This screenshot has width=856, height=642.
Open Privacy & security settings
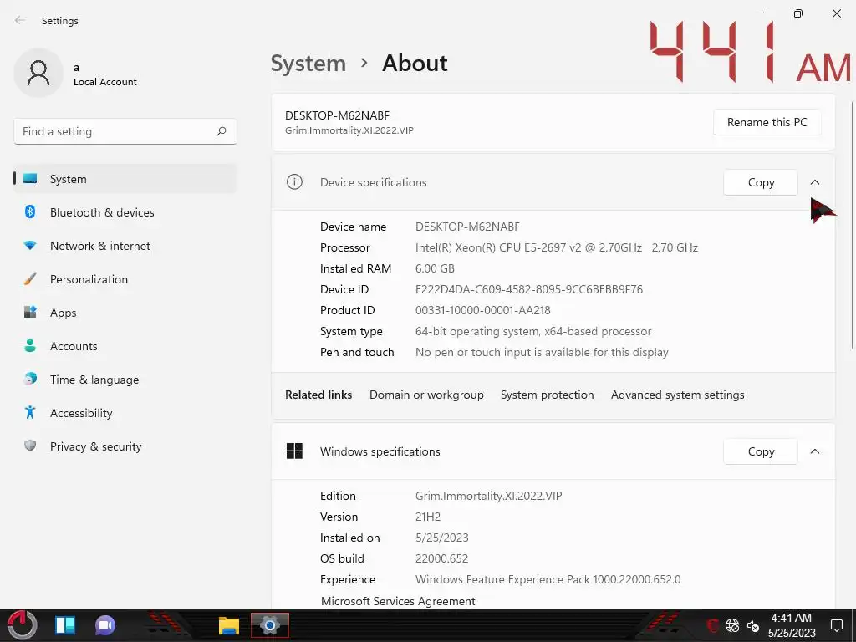point(125,446)
